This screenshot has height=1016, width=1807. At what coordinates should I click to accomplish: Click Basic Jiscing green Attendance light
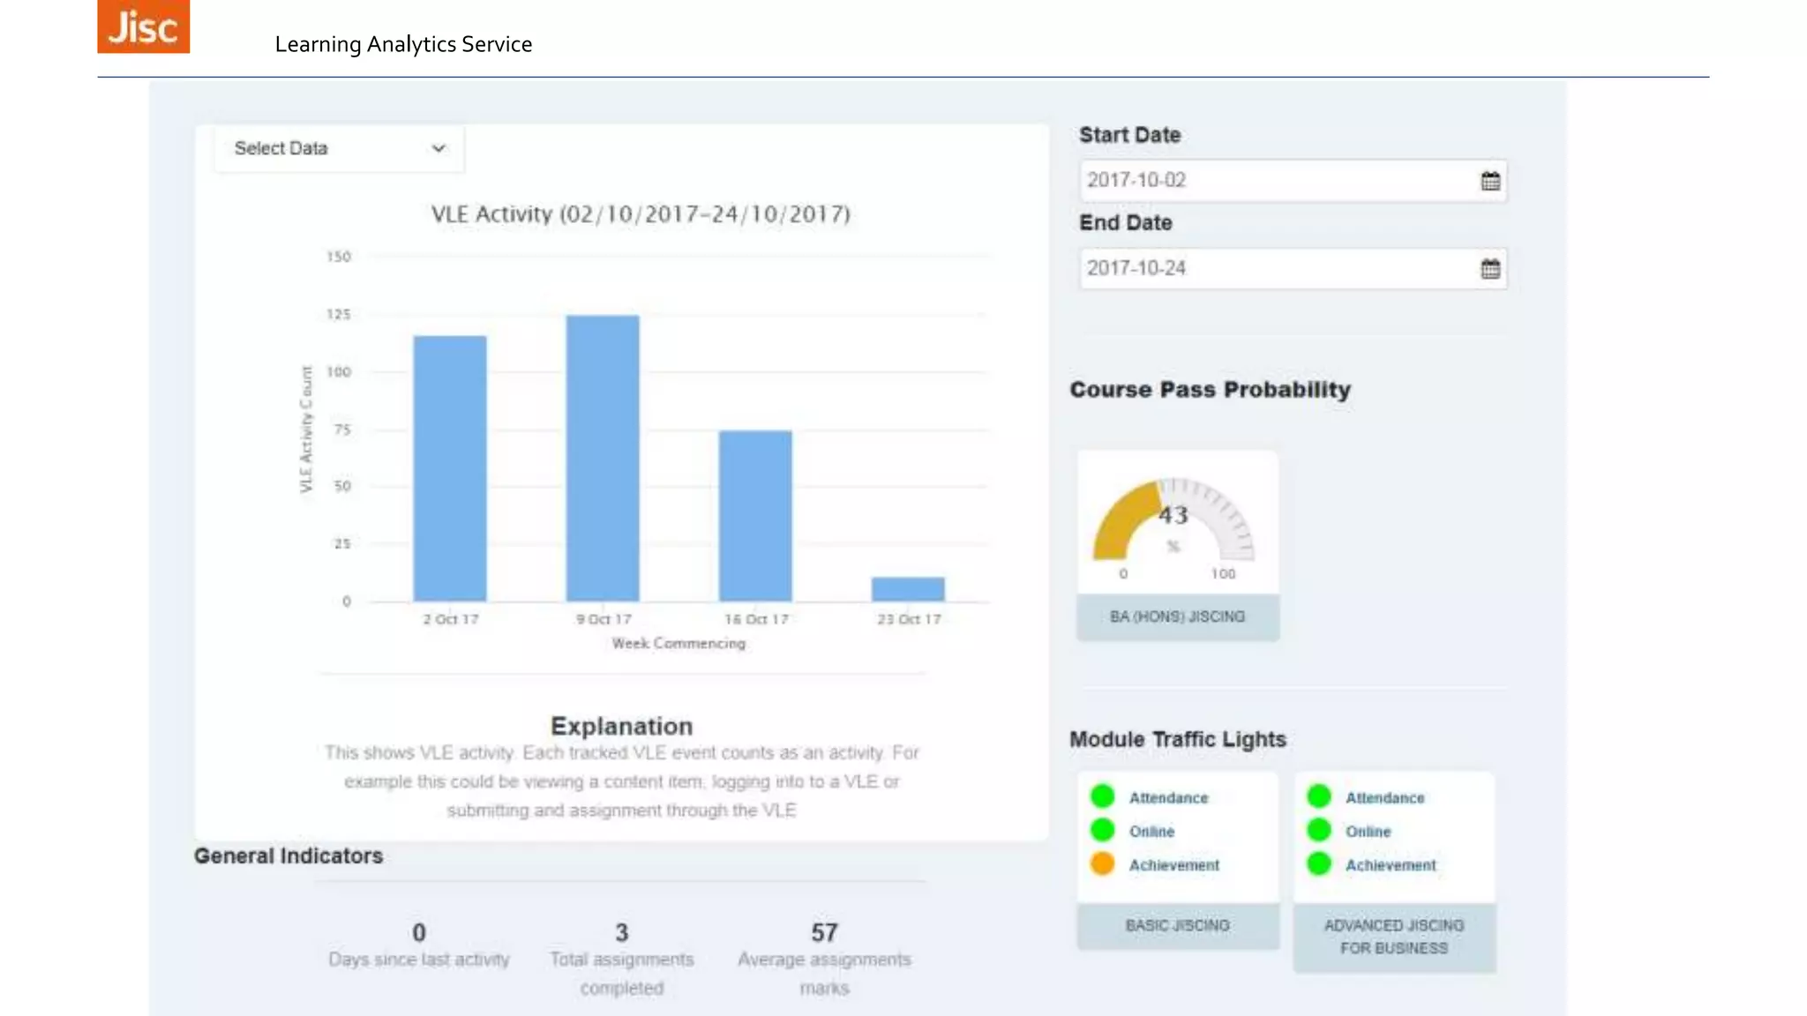pyautogui.click(x=1102, y=796)
